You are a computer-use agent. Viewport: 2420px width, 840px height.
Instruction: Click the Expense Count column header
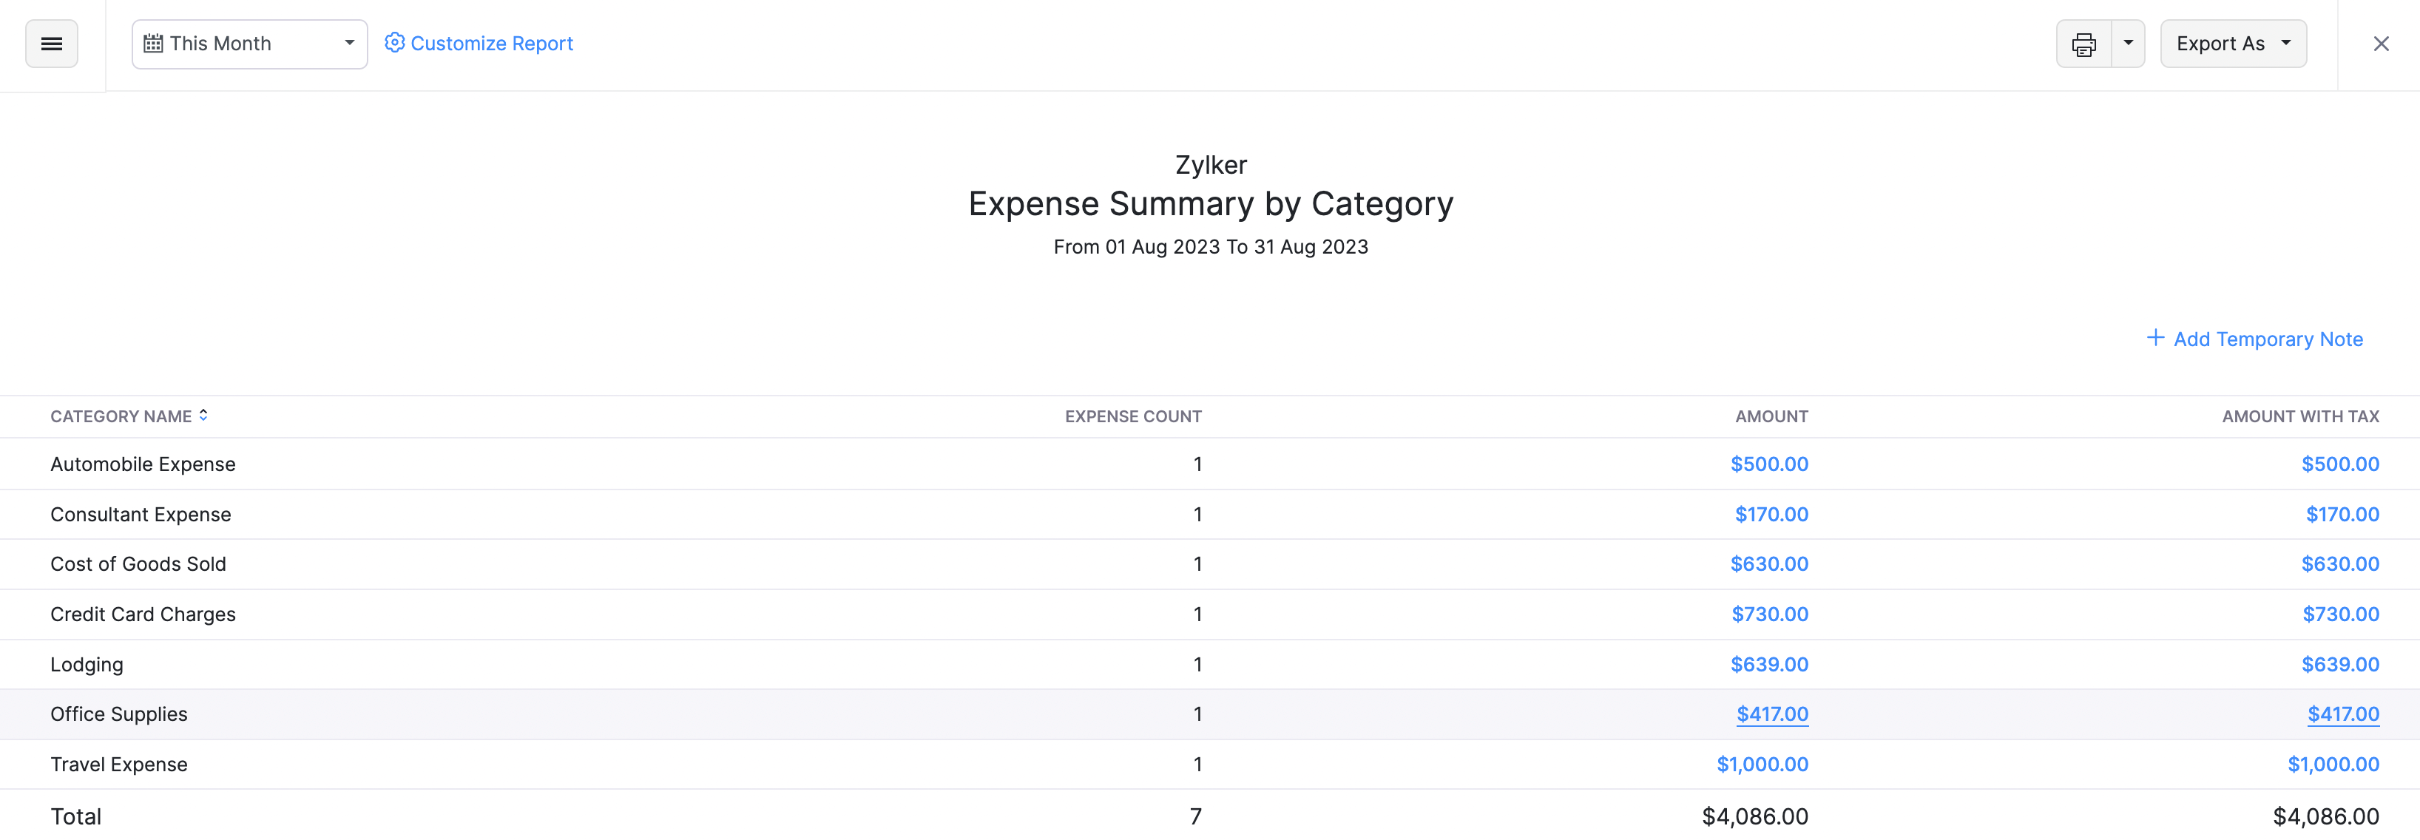pos(1133,416)
